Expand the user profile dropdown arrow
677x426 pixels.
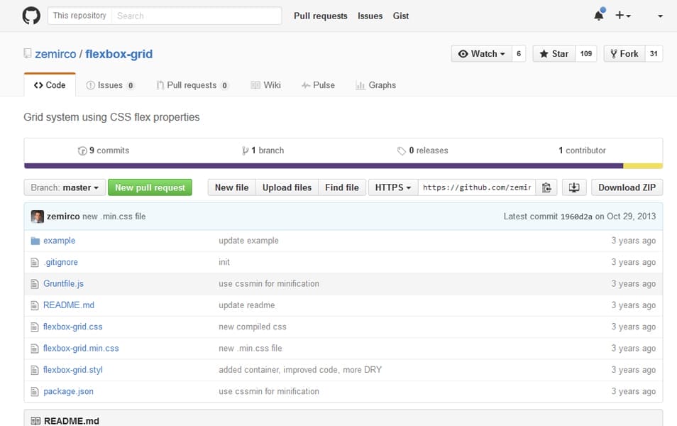(x=660, y=16)
